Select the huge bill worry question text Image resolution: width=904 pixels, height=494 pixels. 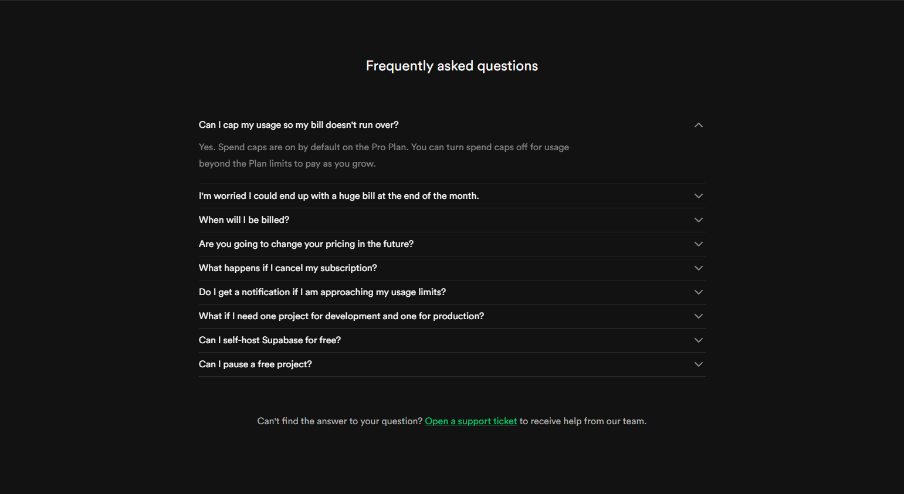click(x=339, y=195)
